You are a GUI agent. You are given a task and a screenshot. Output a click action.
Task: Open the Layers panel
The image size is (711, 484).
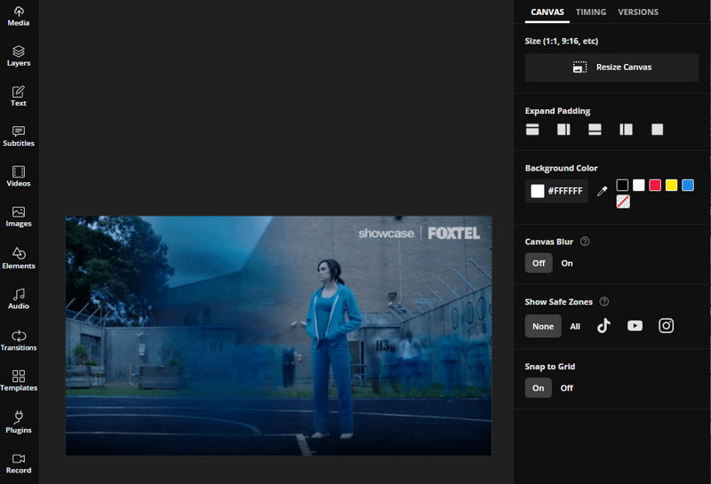19,56
